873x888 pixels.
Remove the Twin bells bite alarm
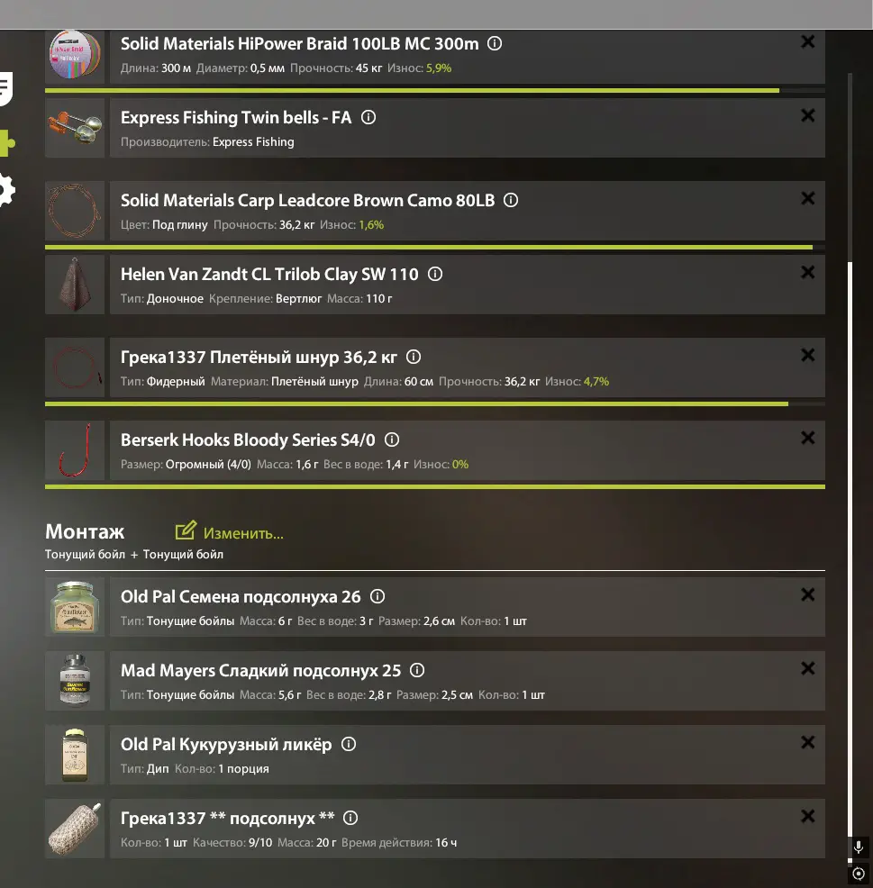coord(808,115)
